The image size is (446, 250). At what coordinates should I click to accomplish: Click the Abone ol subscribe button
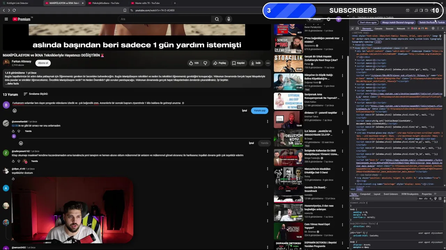point(43,63)
